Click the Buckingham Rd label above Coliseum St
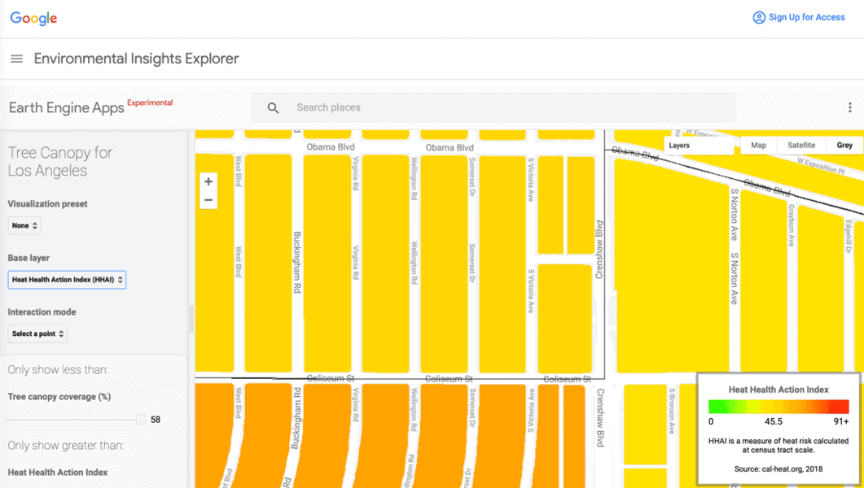This screenshot has height=488, width=864. click(297, 262)
